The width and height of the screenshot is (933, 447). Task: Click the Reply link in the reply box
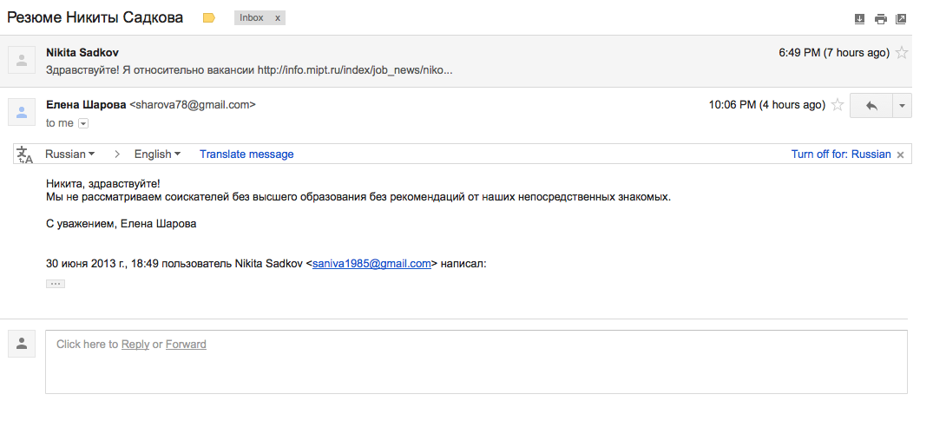click(x=135, y=344)
